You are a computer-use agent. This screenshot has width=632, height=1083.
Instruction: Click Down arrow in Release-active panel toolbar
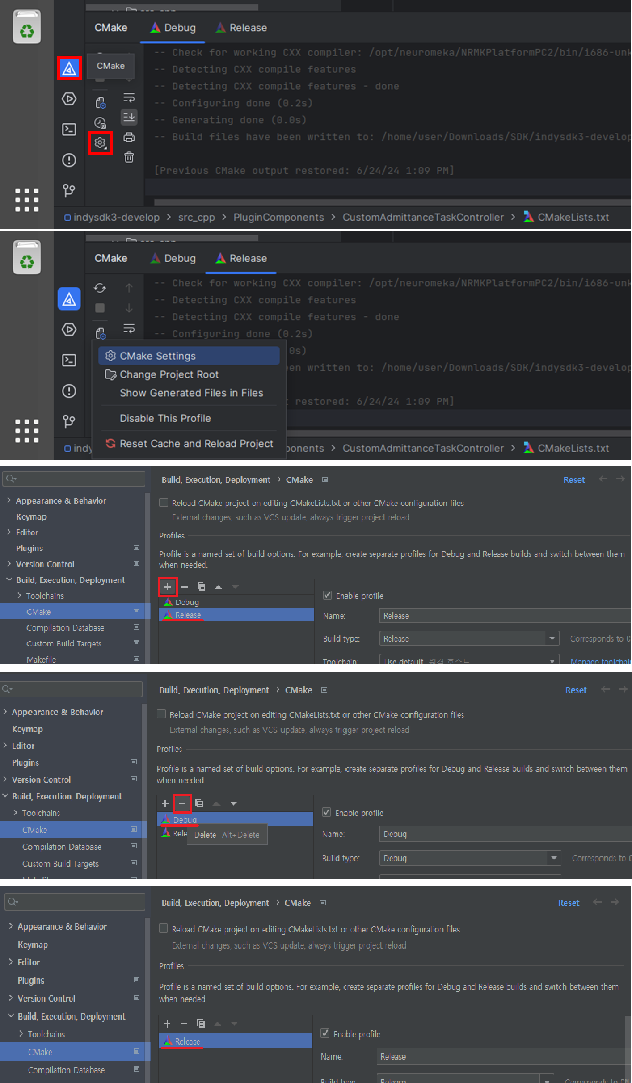pos(129,308)
